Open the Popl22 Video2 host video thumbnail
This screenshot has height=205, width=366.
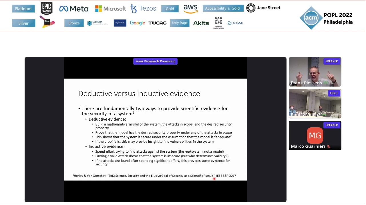coord(315,104)
